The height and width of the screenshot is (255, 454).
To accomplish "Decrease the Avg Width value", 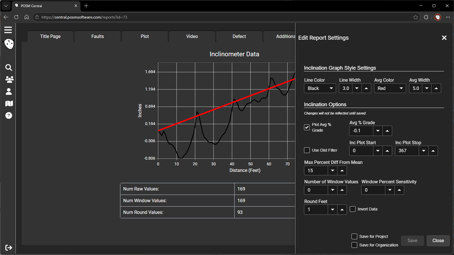I will pos(427,88).
